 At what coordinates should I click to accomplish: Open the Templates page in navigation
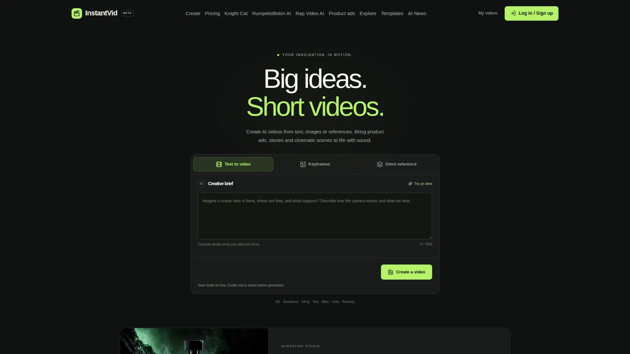click(x=392, y=13)
